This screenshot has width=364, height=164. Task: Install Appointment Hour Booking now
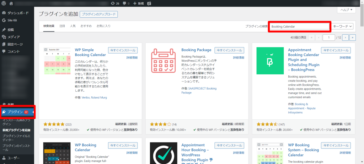(229, 145)
